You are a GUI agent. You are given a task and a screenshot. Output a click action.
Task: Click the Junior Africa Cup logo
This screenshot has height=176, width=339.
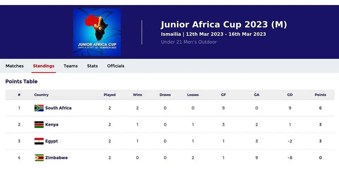point(97,32)
